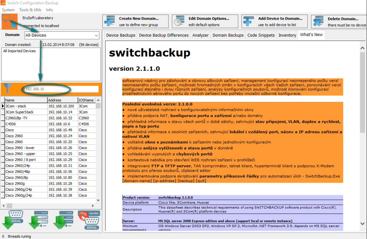This screenshot has height=239, width=367.
Task: Click the Add Device to Domain button
Action: (x=275, y=21)
